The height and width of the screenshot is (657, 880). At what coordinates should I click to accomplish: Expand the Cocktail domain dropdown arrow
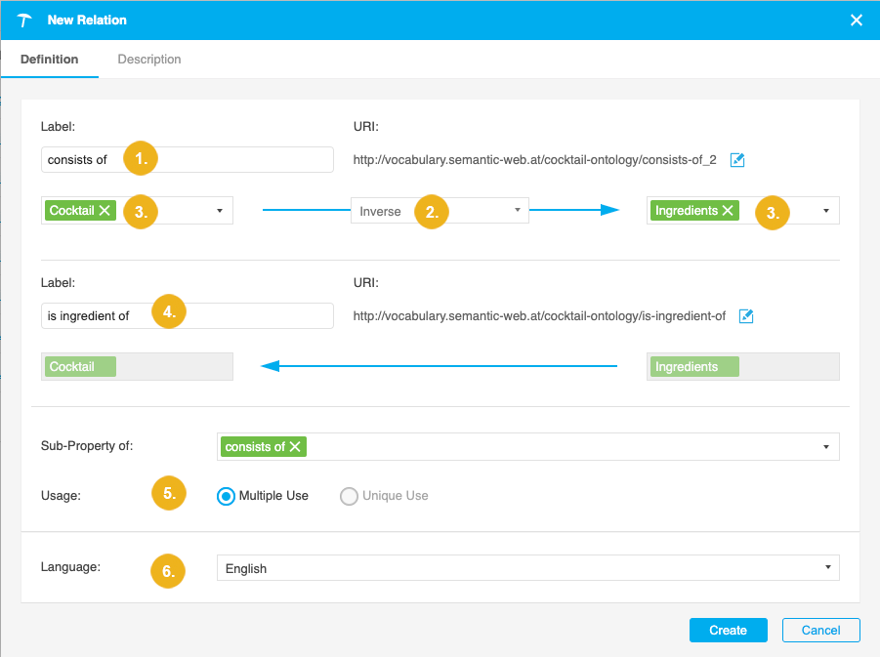click(x=219, y=211)
